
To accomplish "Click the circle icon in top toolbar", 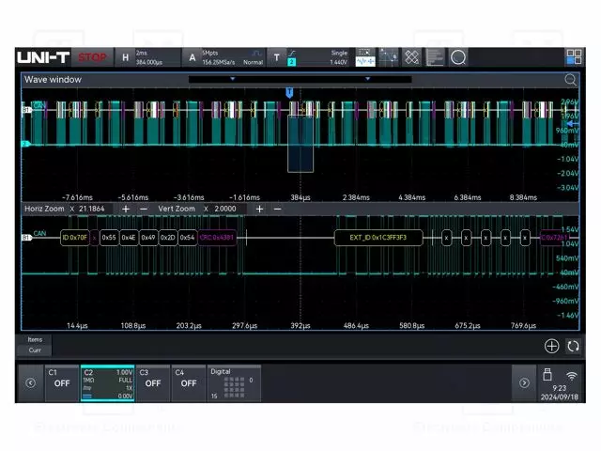I will 458,57.
